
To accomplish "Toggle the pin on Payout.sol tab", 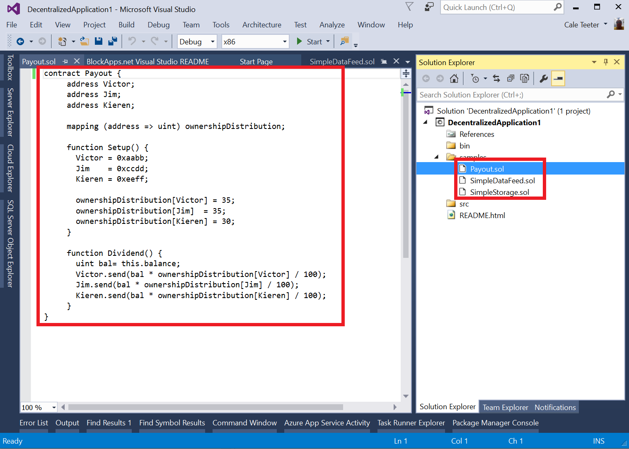I will 65,61.
